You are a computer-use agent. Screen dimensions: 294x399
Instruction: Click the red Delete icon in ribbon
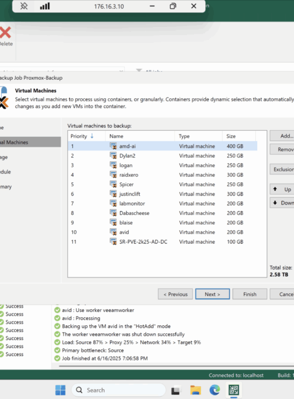click(x=5, y=33)
